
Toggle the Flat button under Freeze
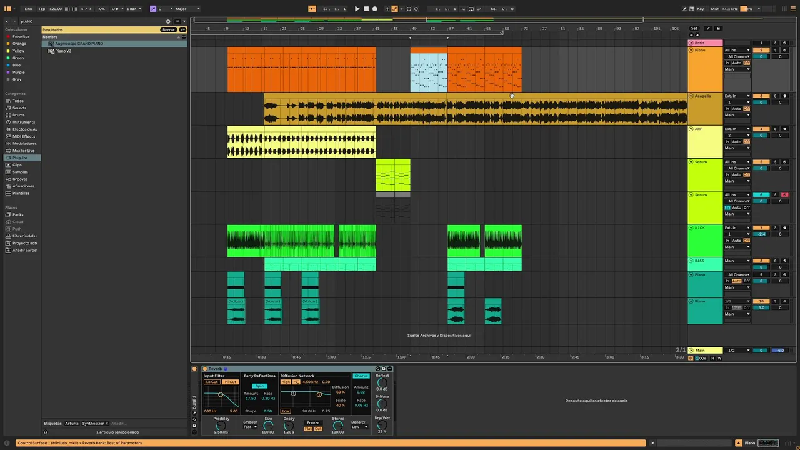pos(308,429)
